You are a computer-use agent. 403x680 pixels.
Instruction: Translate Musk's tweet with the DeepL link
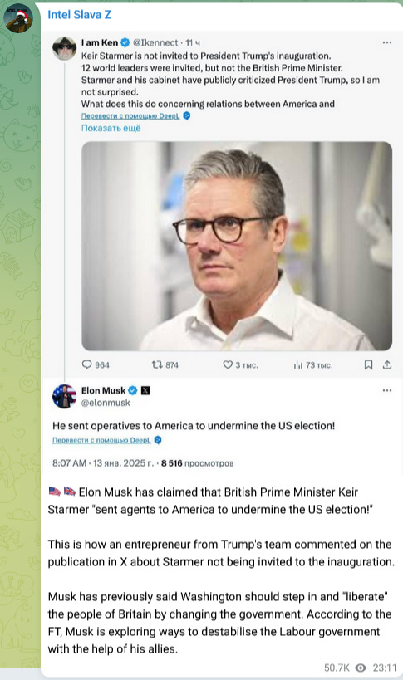[101, 440]
